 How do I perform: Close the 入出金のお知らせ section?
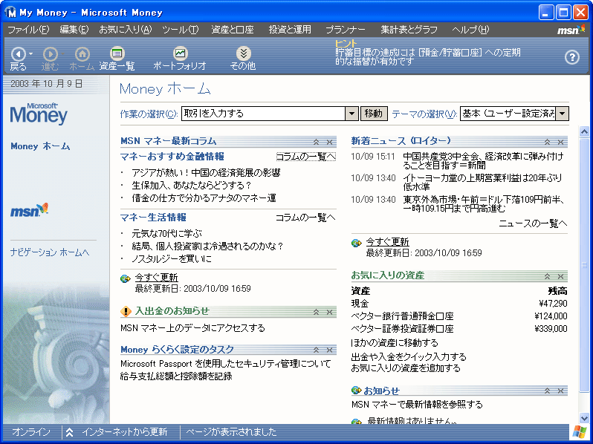[329, 312]
